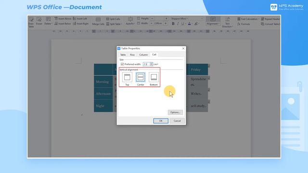Click Insert Below in the ribbon
Screen dimensions: 308x173
click(63, 24)
